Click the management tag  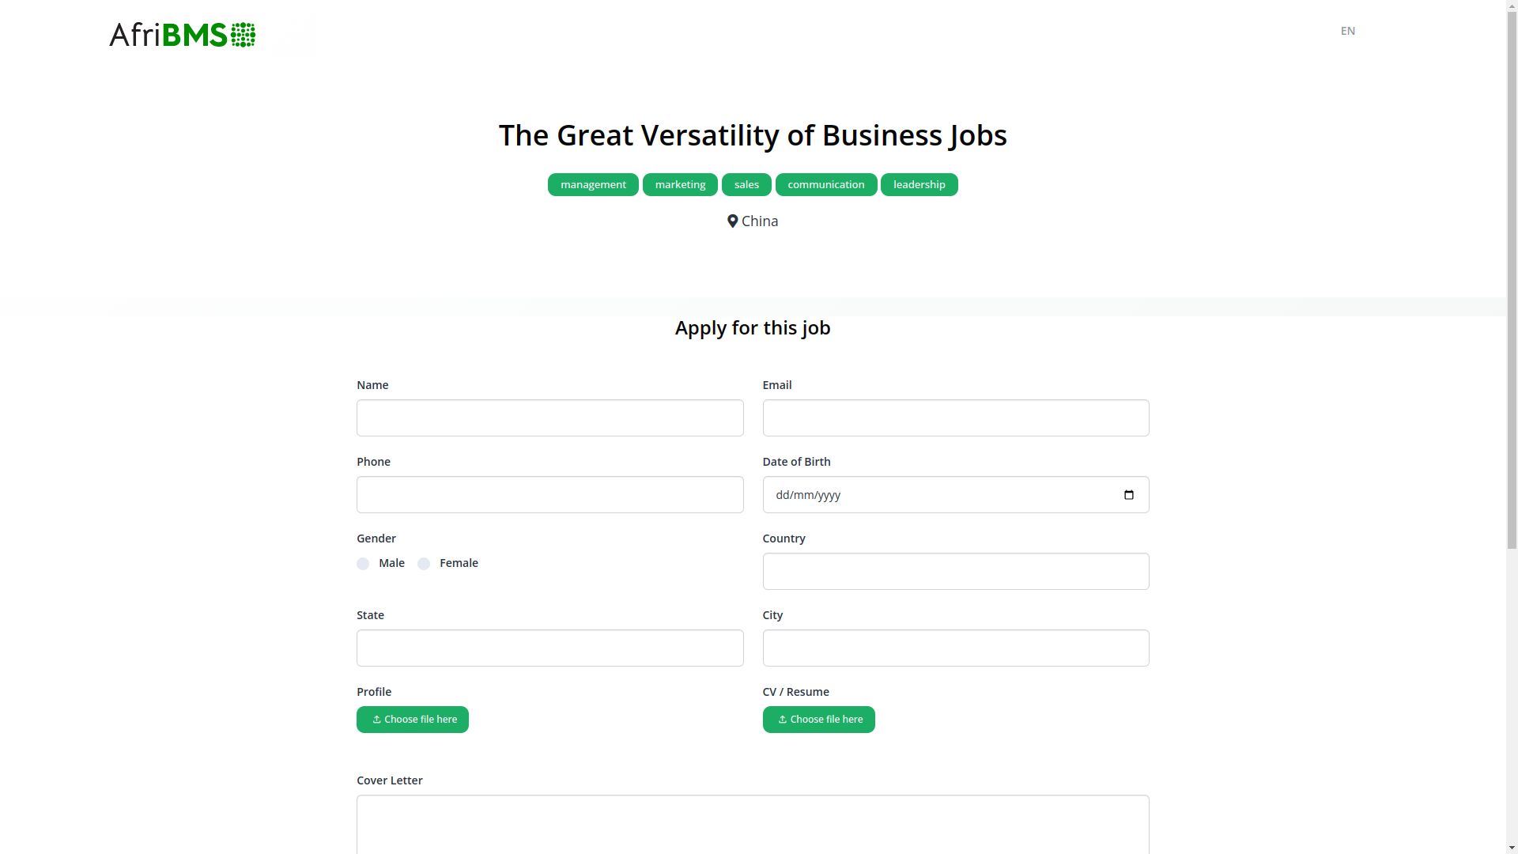(593, 184)
